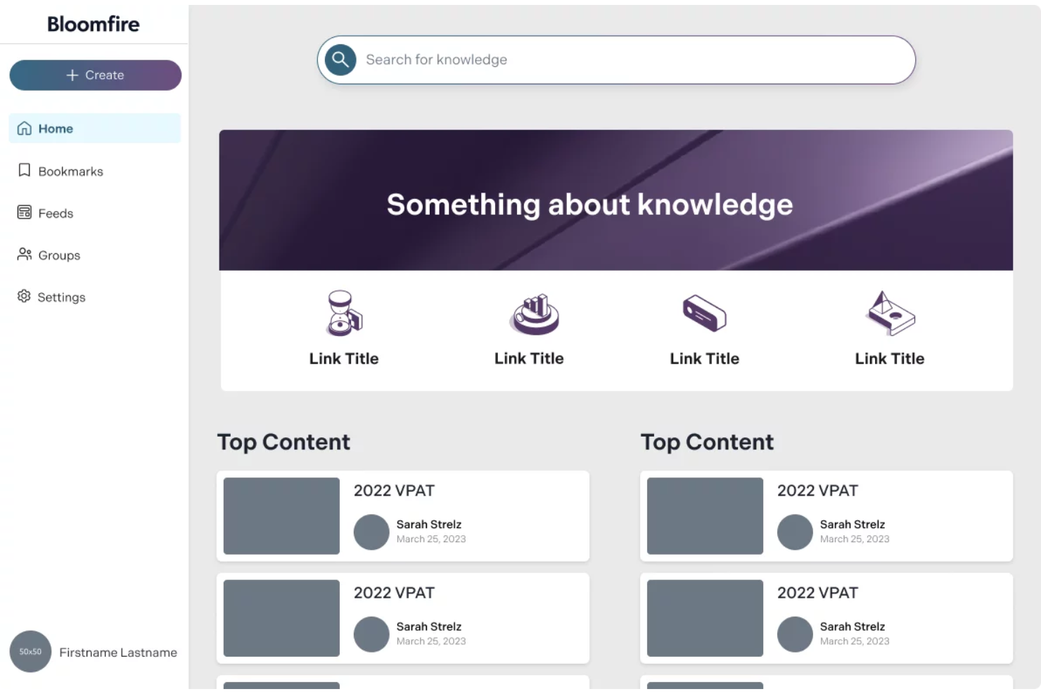Screen dimensions: 1041x694
Task: Select the eraser-shaped Link Title icon
Action: coord(703,314)
